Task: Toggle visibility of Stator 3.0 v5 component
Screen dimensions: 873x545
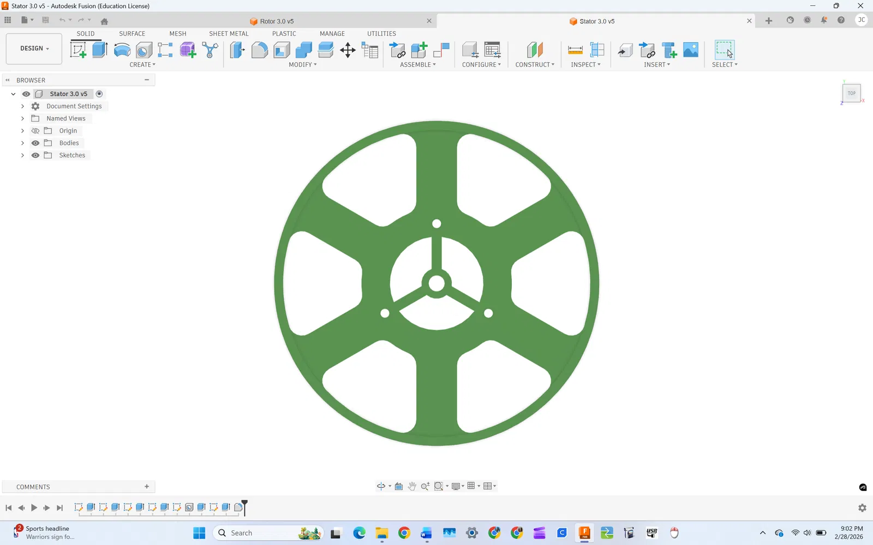Action: click(26, 94)
